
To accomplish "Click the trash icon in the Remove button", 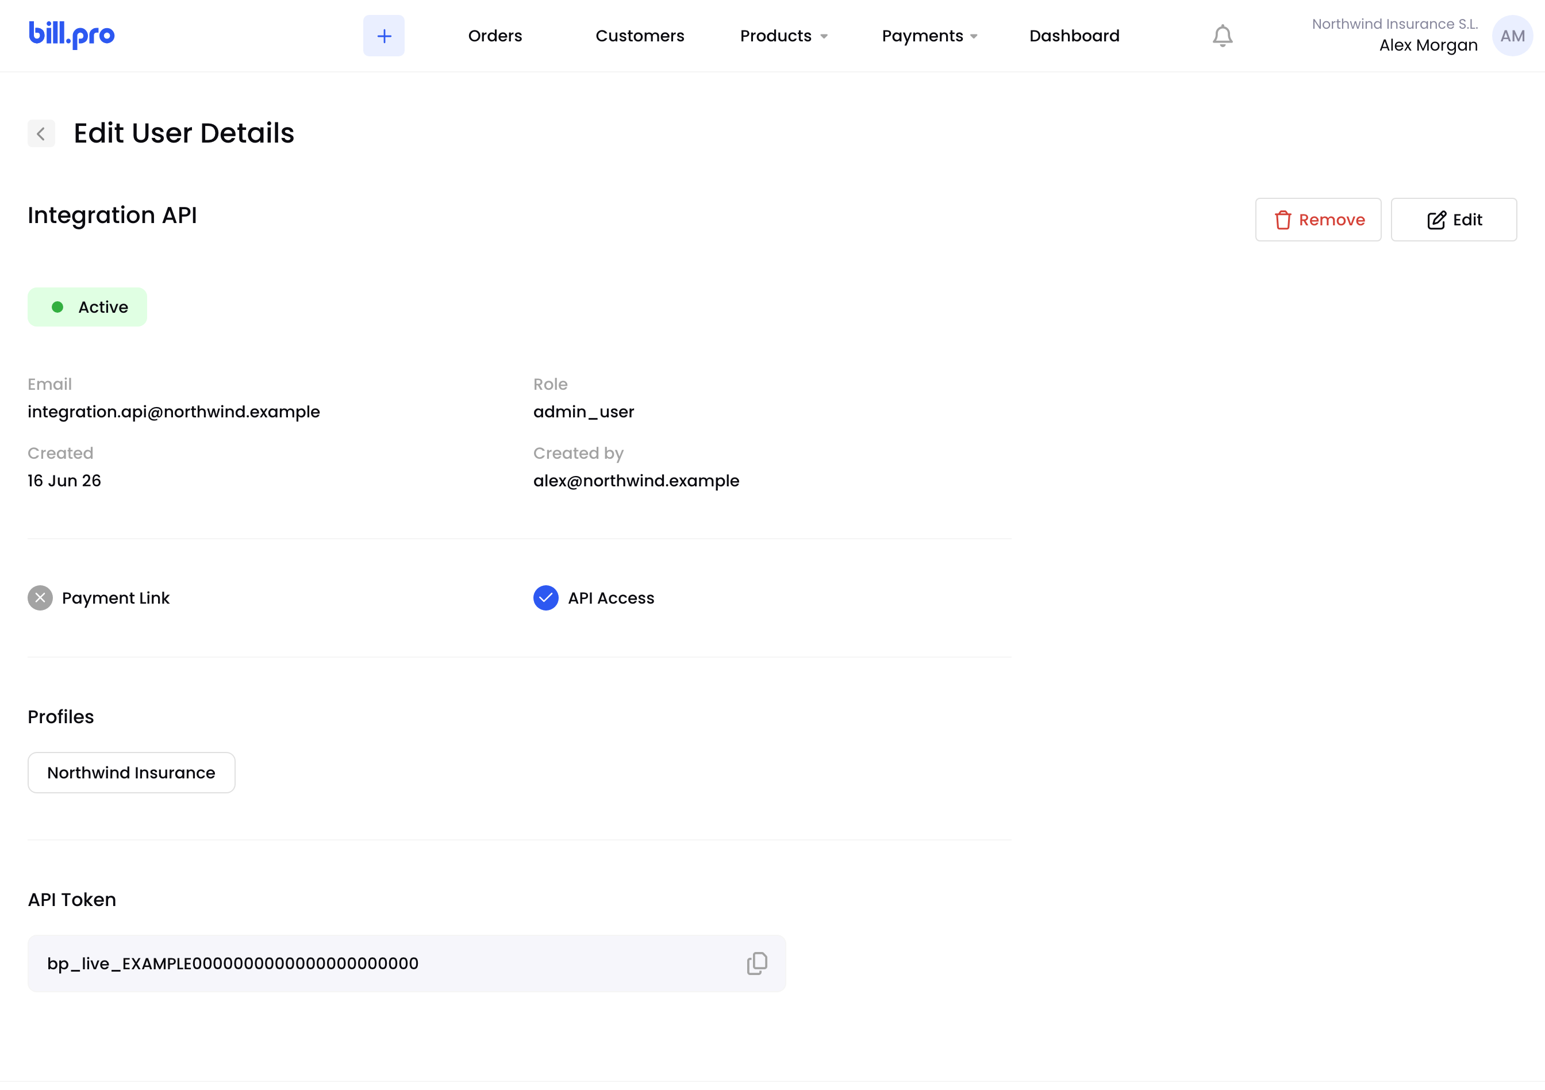I will coord(1282,220).
